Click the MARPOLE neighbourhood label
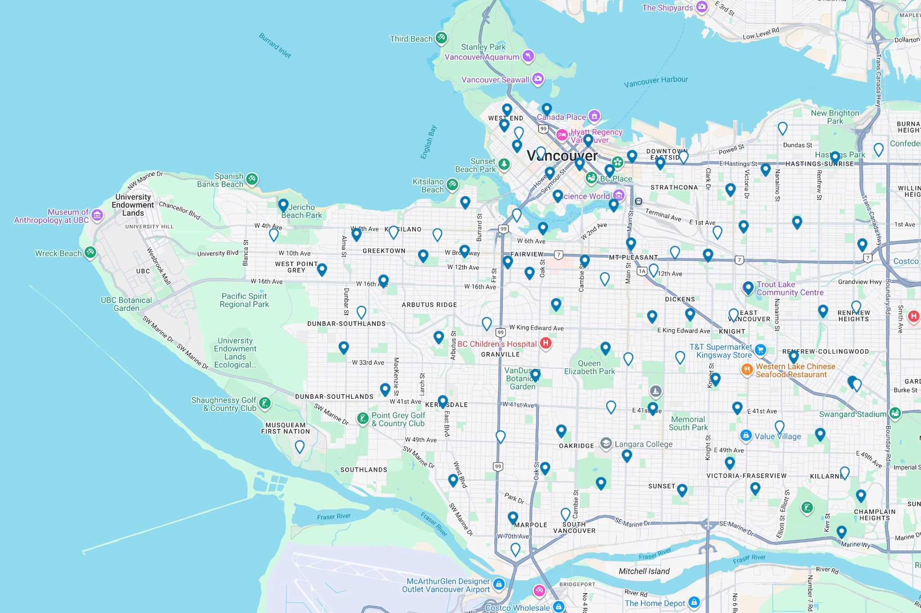This screenshot has width=921, height=613. (531, 525)
